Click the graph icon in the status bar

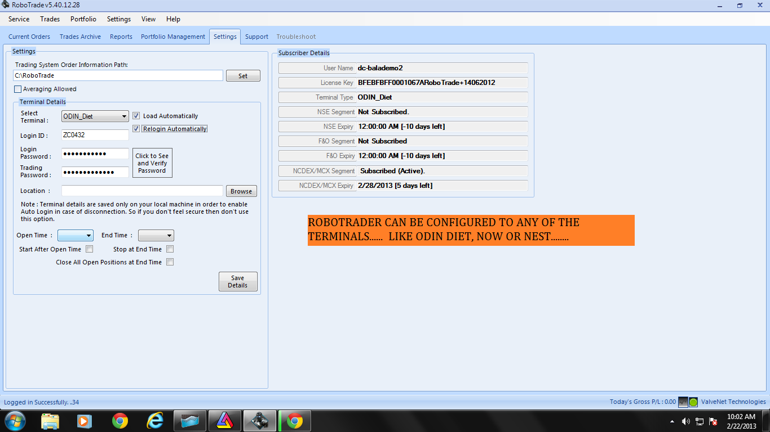pyautogui.click(x=683, y=402)
